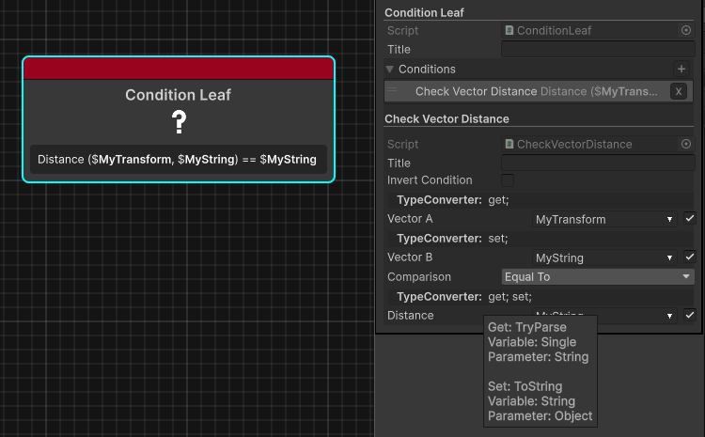
Task: Click the object picker for ConditionLeaf script
Action: click(686, 31)
